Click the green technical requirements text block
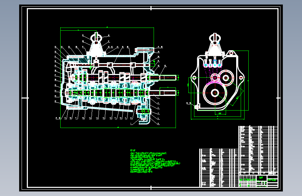 point(155,161)
